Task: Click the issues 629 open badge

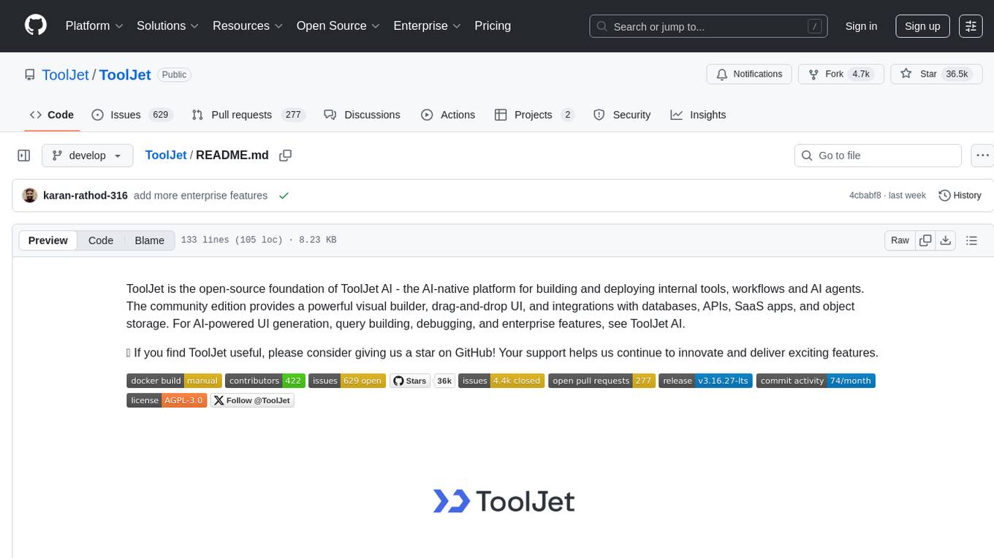Action: pyautogui.click(x=346, y=381)
